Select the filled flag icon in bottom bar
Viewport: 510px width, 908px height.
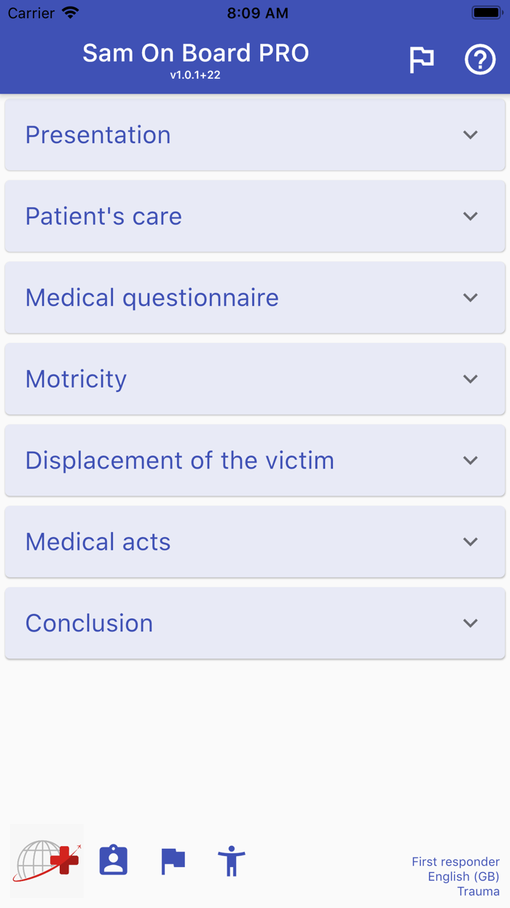click(x=173, y=861)
